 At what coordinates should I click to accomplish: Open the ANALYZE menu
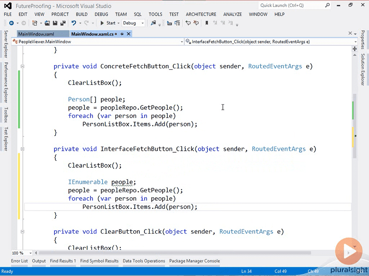pyautogui.click(x=233, y=14)
